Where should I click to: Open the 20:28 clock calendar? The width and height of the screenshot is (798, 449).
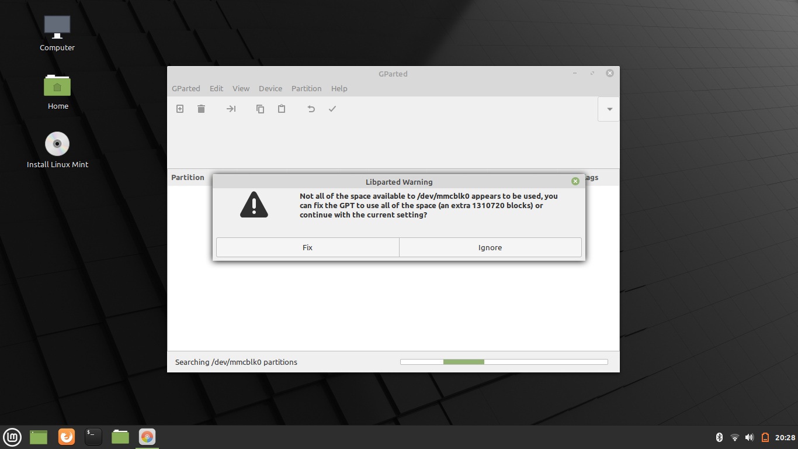[x=785, y=437]
